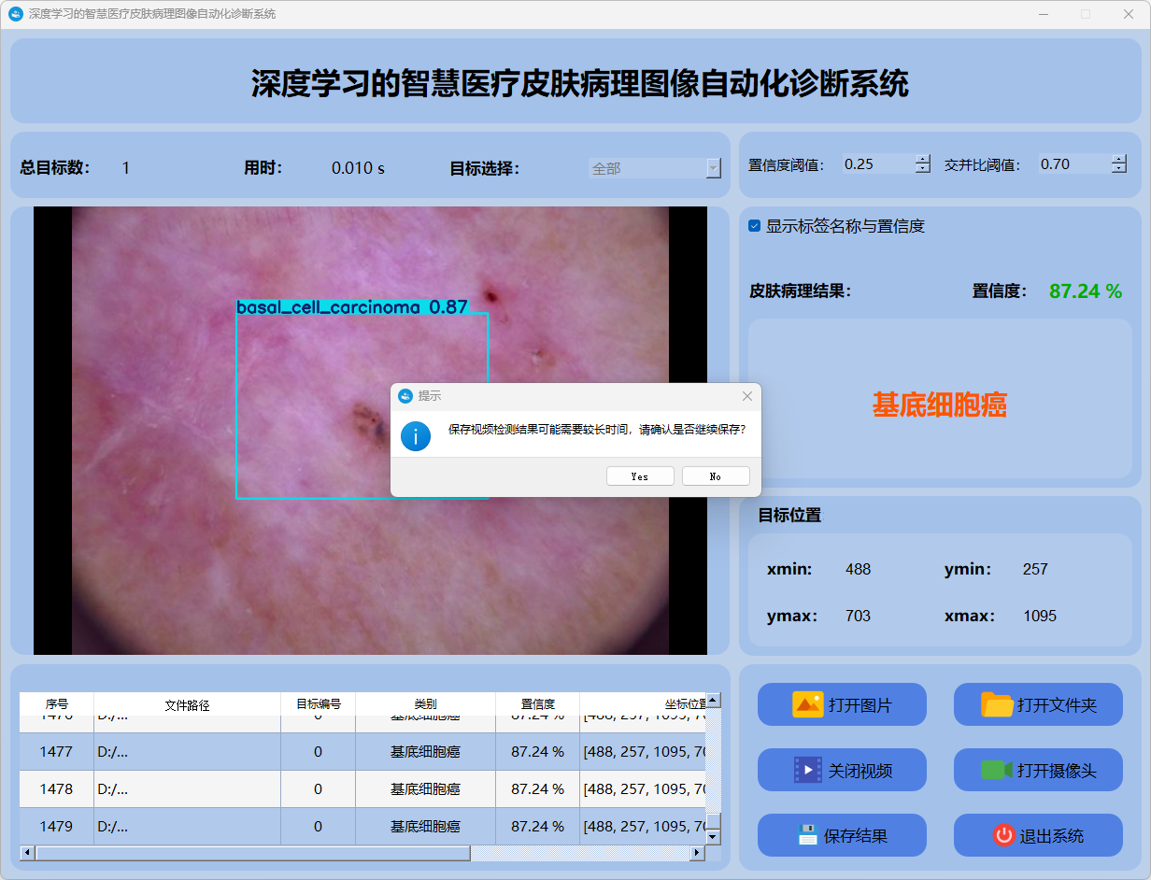The width and height of the screenshot is (1151, 880).
Task: Click the floppy disk Save Results icon
Action: tap(807, 836)
